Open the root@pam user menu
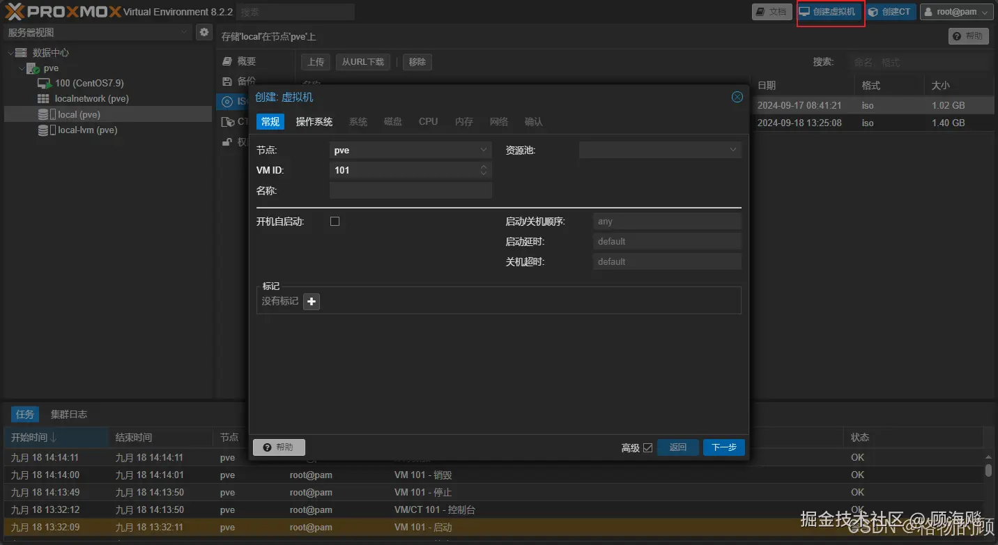998x545 pixels. (x=956, y=12)
